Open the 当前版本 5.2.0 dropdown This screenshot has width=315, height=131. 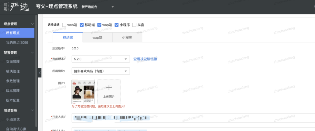(101, 59)
